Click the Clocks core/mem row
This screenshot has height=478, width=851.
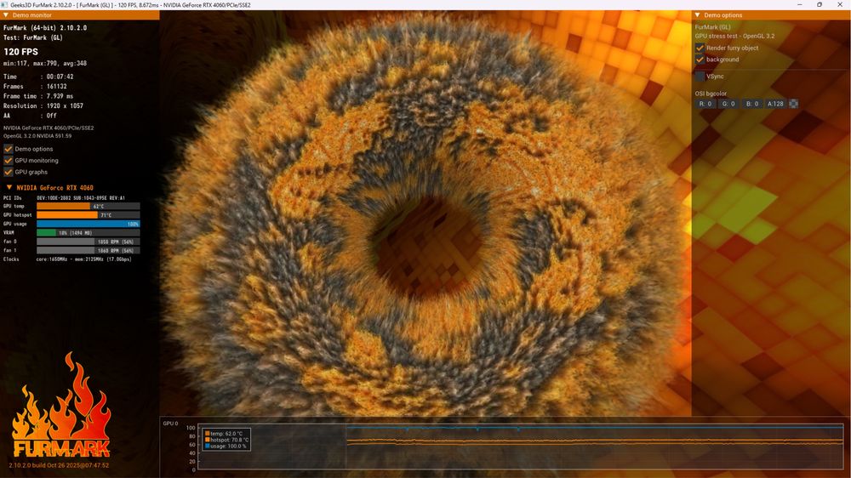(x=67, y=259)
